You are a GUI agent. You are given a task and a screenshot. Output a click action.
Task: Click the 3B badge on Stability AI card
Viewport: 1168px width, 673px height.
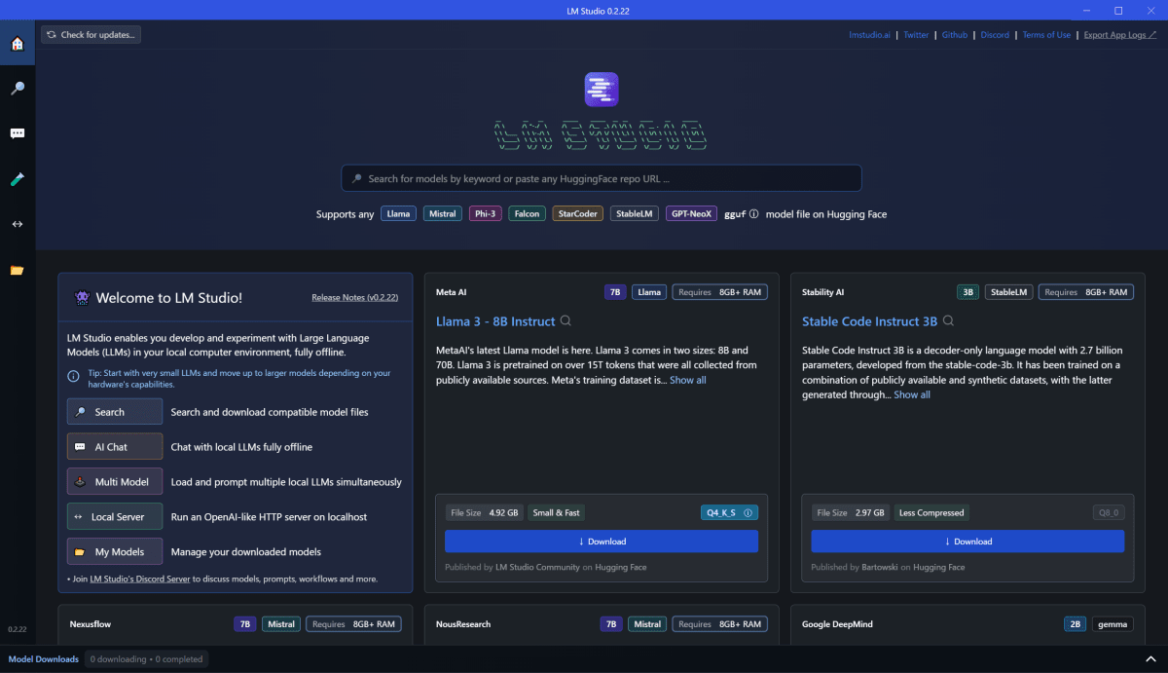pos(967,292)
